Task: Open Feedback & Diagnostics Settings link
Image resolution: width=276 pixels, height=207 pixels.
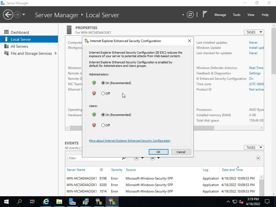Action: click(x=255, y=73)
